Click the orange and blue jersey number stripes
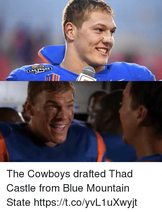This screenshot has width=162, height=212. click(52, 77)
